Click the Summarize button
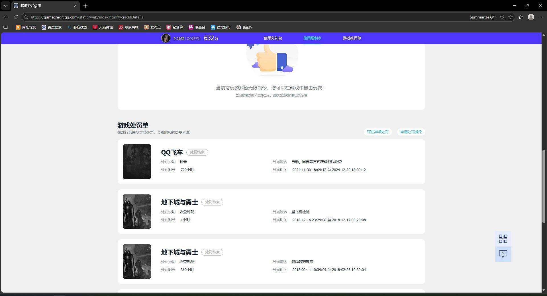The height and width of the screenshot is (296, 547). click(482, 17)
